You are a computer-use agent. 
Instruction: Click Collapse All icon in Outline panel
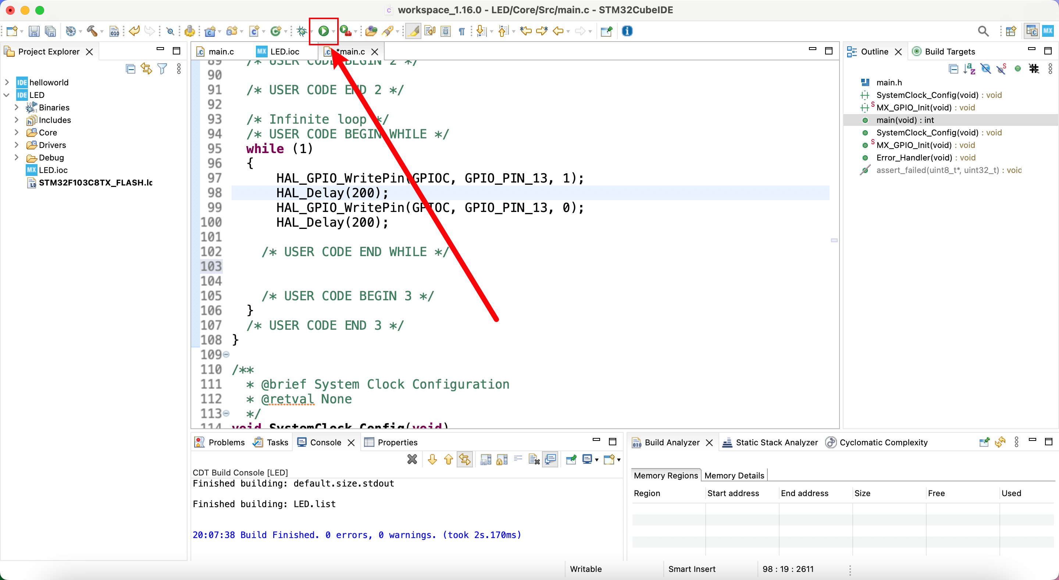(x=953, y=69)
